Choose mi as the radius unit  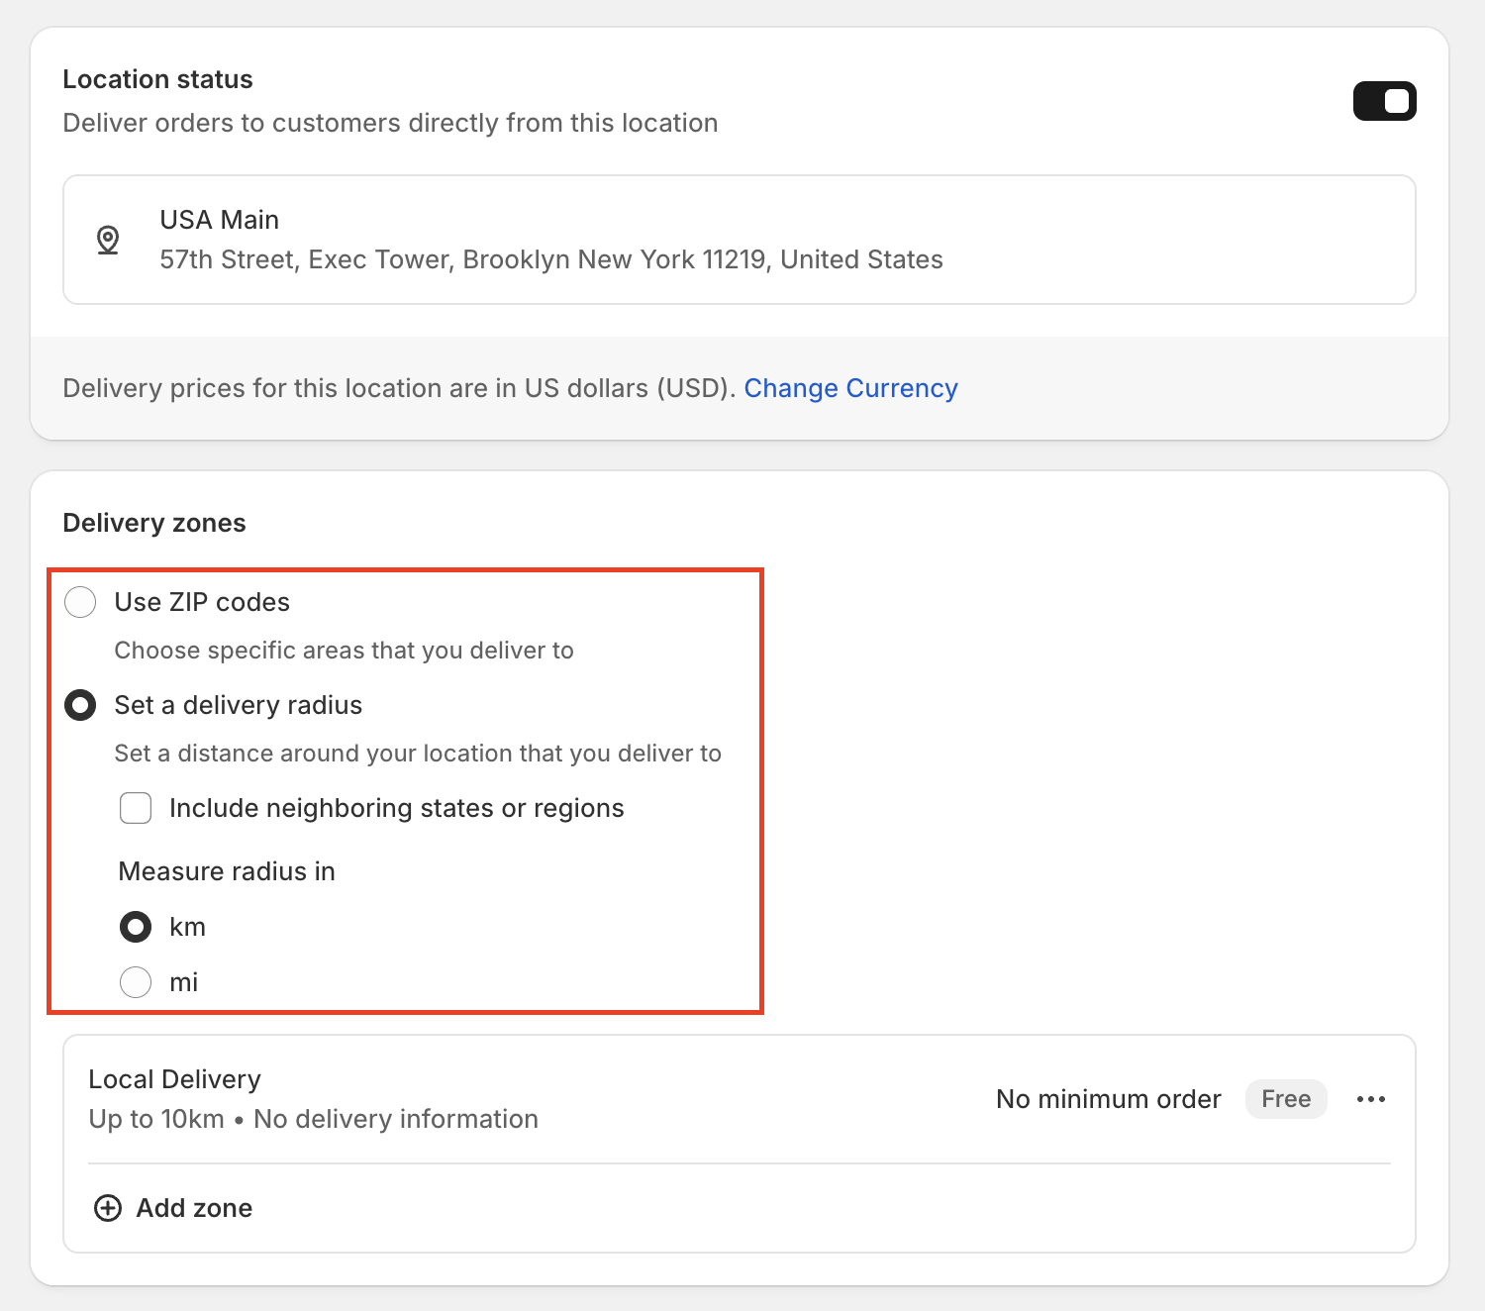[x=136, y=982]
